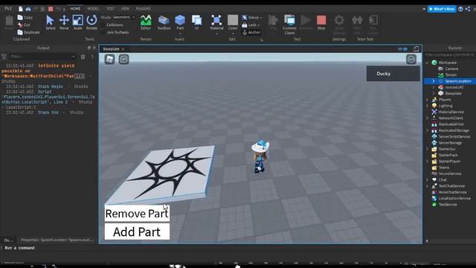
Task: Switch to the MODEL ribbon tab
Action: (93, 8)
